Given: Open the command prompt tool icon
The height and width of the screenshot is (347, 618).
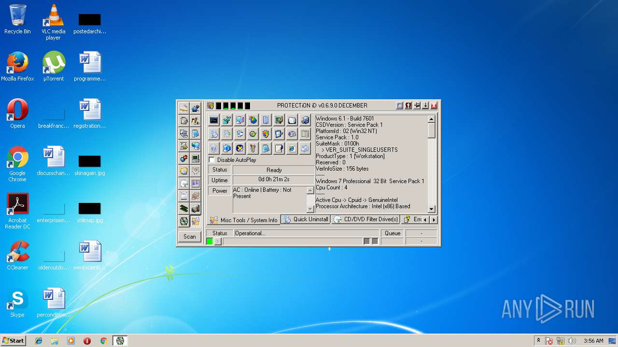Looking at the screenshot, I should pyautogui.click(x=214, y=120).
